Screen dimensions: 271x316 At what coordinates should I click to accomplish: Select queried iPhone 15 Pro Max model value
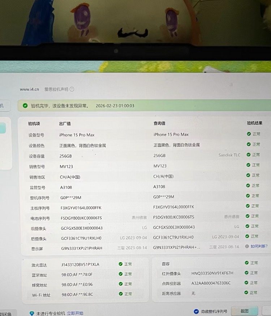(x=171, y=134)
